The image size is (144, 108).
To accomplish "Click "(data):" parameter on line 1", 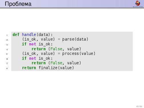I will (44, 35).
